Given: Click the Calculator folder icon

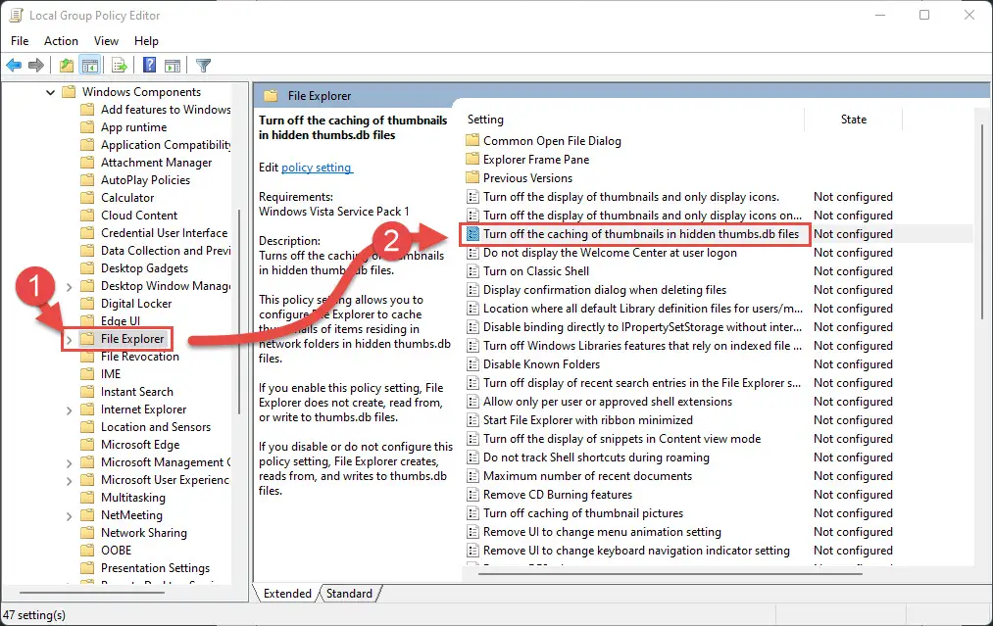Looking at the screenshot, I should coord(87,198).
